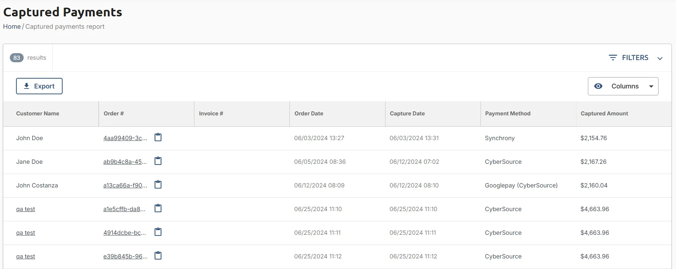Open the Columns visibility dropdown
Image resolution: width=676 pixels, height=269 pixels.
[623, 86]
